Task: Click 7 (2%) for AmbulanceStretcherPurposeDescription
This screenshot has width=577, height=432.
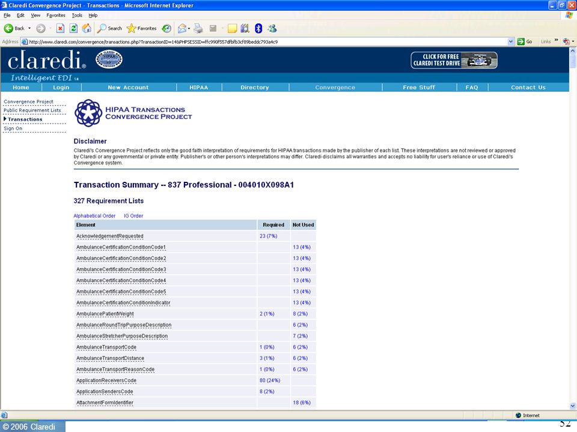Action: (301, 336)
